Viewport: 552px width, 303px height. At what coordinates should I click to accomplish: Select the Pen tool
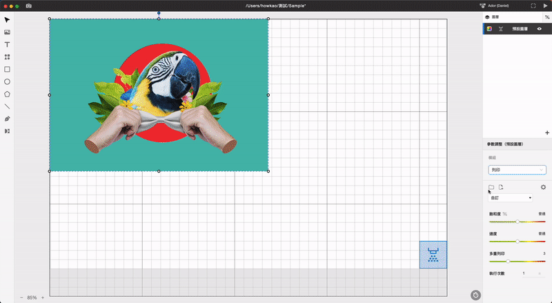tap(7, 119)
